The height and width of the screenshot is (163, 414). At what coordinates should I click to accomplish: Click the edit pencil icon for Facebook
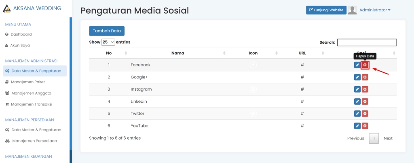click(x=357, y=65)
